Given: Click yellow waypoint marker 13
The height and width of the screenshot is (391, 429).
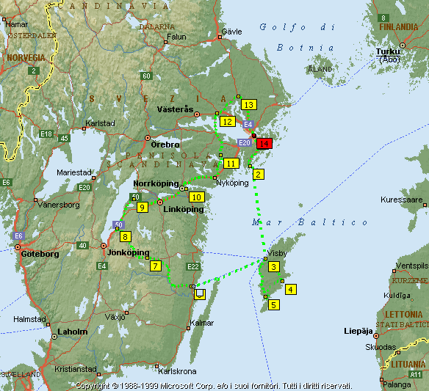Looking at the screenshot, I should (249, 105).
